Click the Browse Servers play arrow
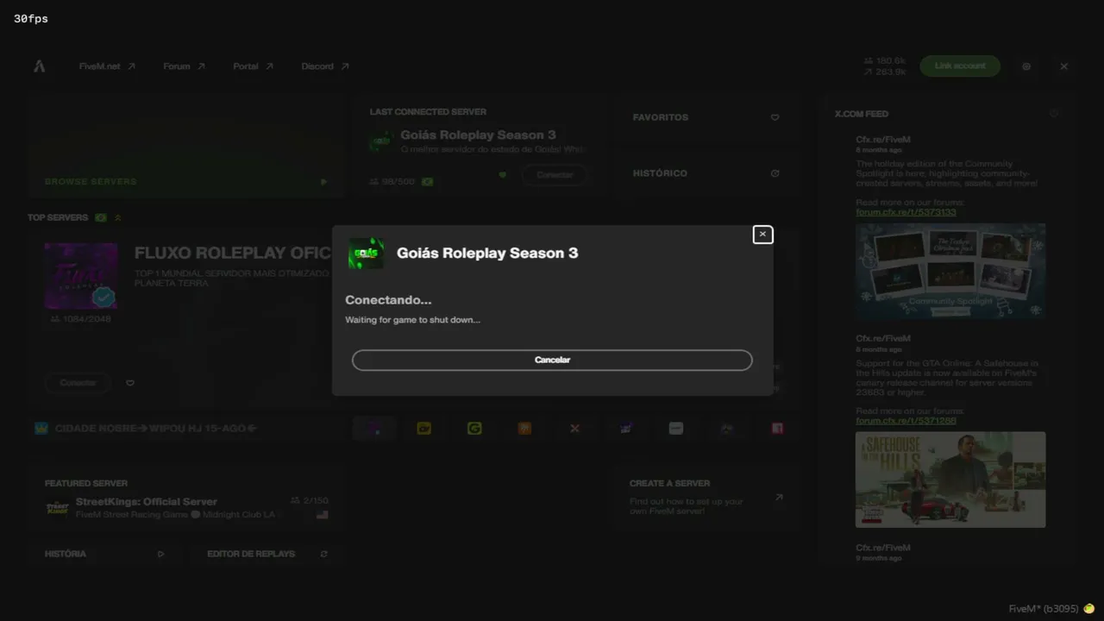The width and height of the screenshot is (1104, 621). point(323,182)
